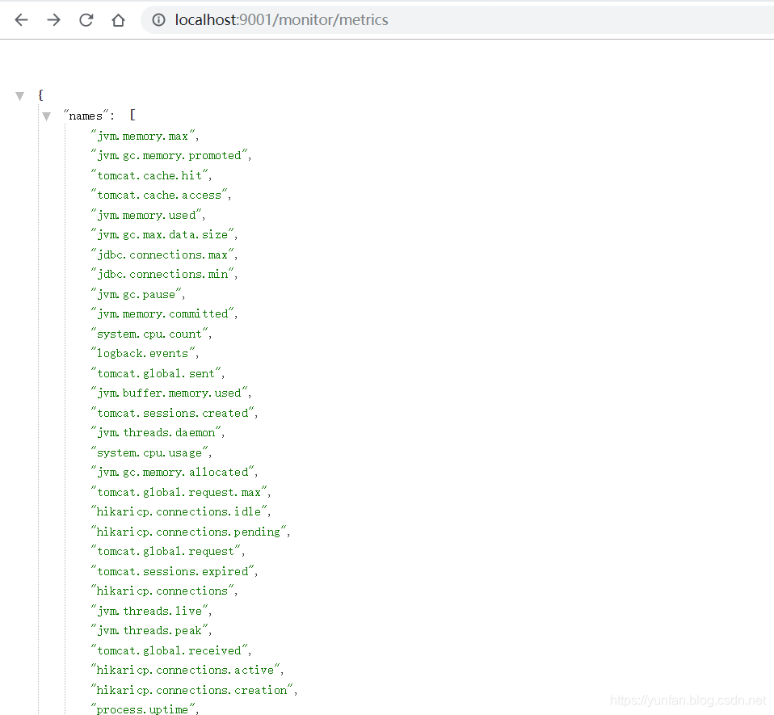The height and width of the screenshot is (715, 774).
Task: Select "logback.events" entry
Action: [143, 353]
